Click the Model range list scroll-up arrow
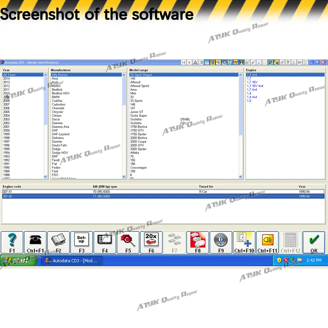 click(240, 75)
